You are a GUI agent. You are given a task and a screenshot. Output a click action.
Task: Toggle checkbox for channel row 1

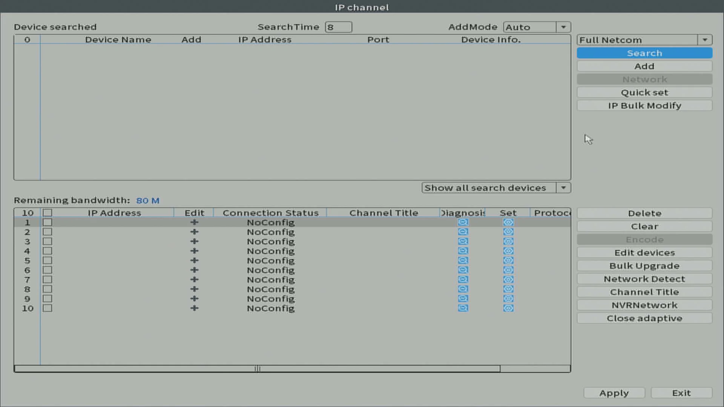pos(47,222)
